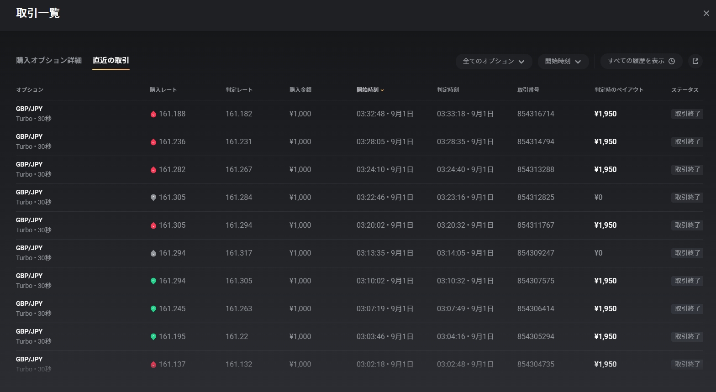Open trade row with number 854312825
The width and height of the screenshot is (716, 392).
pyautogui.click(x=536, y=198)
